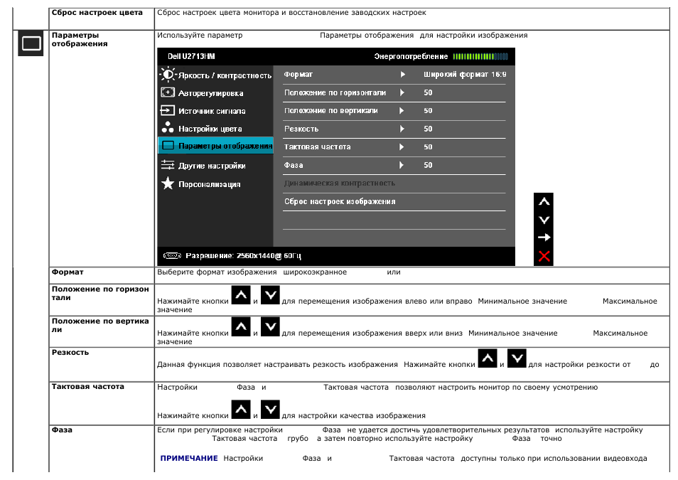Click the Тактовая частота row heading in table
This screenshot has height=480, width=678.
(x=88, y=387)
